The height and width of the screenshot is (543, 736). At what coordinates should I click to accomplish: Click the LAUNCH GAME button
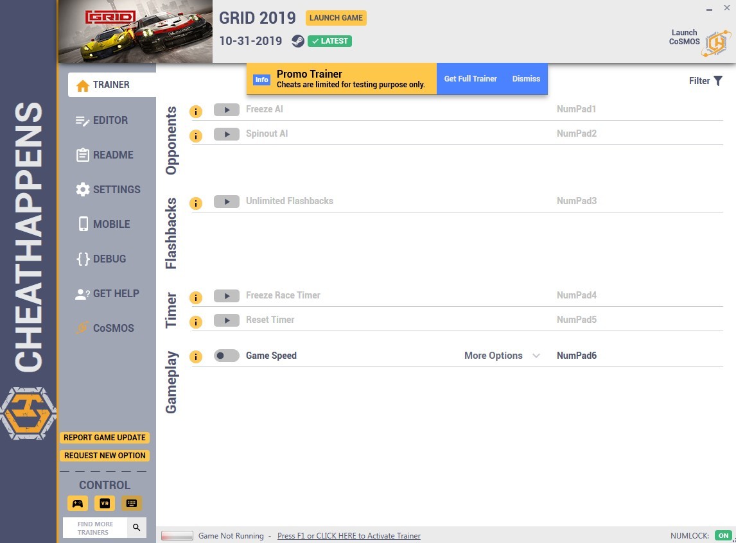336,18
